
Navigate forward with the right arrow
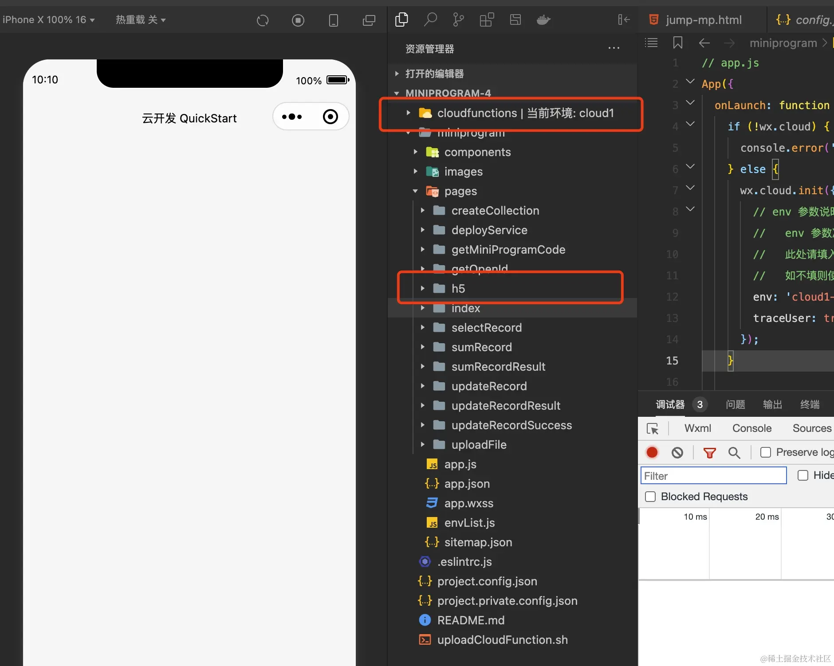(x=729, y=43)
